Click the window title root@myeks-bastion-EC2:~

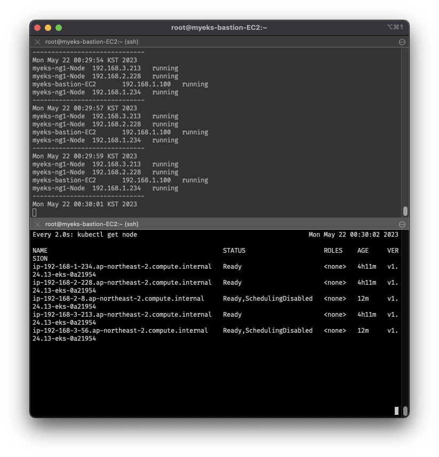click(x=219, y=28)
